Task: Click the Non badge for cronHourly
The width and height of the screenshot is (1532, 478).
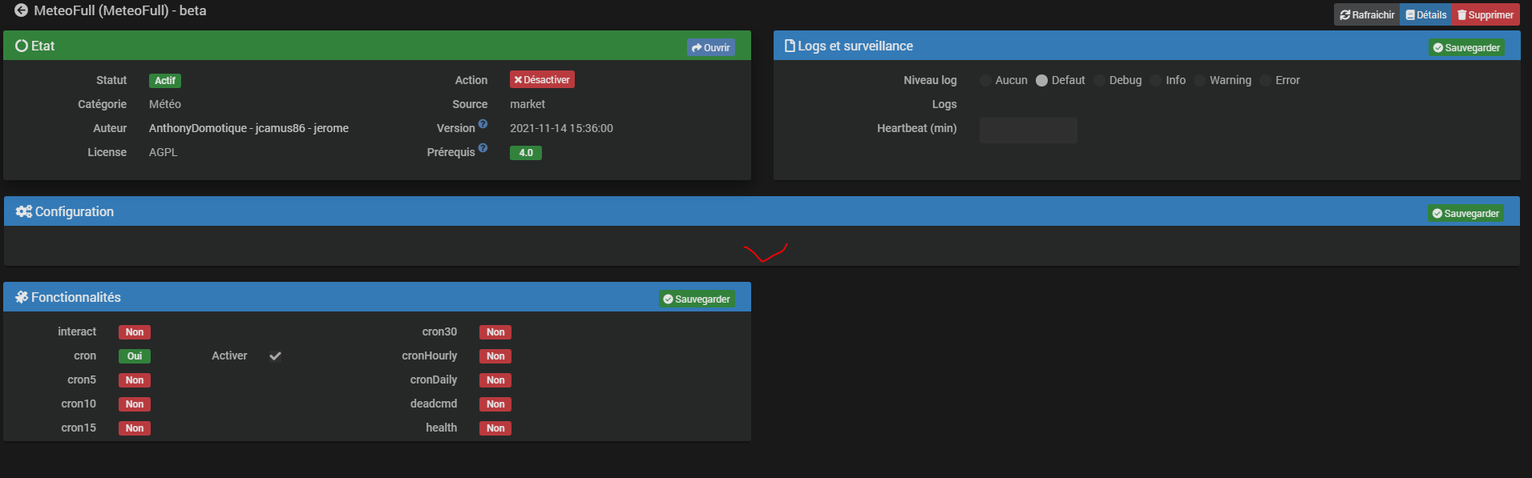Action: click(x=495, y=355)
